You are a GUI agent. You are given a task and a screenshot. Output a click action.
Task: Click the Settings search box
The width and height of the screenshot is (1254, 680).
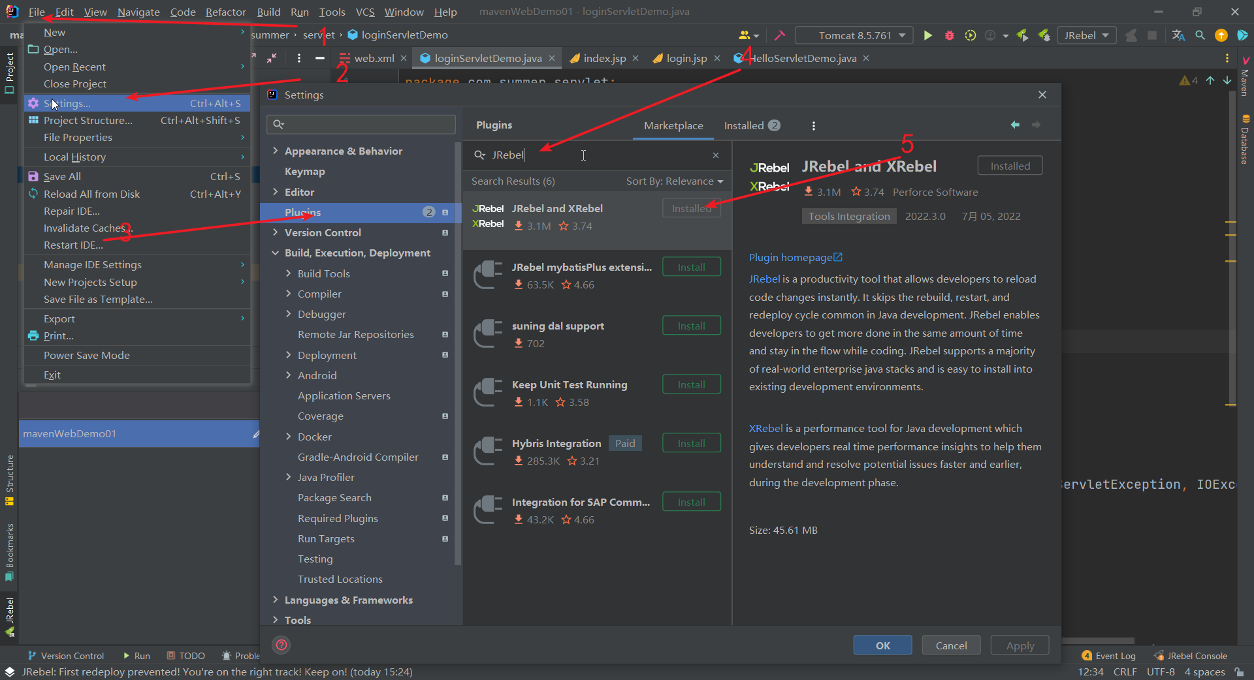(361, 124)
